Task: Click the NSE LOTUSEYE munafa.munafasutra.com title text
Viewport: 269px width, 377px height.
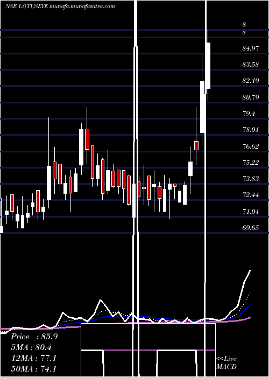Action: [60, 6]
